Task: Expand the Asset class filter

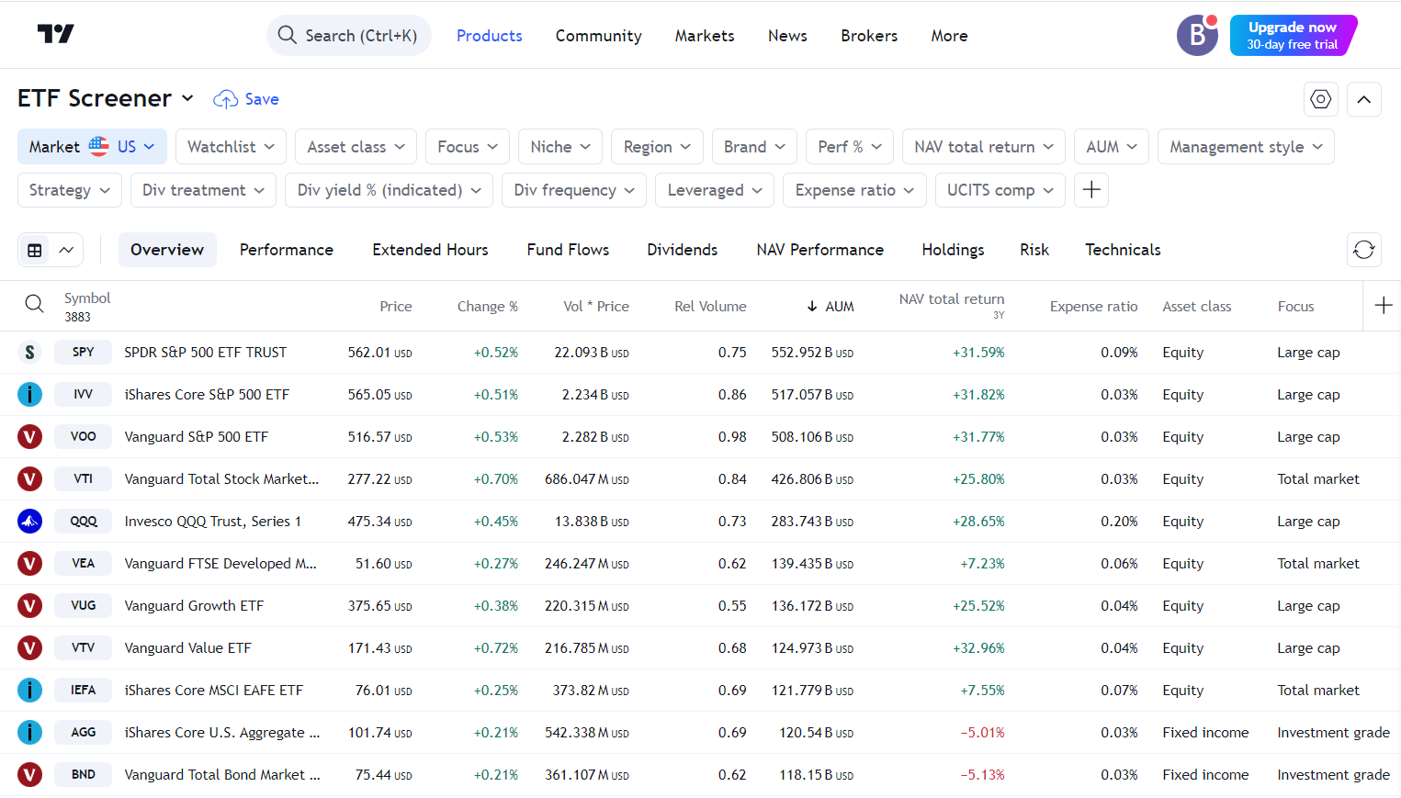Action: coord(356,147)
